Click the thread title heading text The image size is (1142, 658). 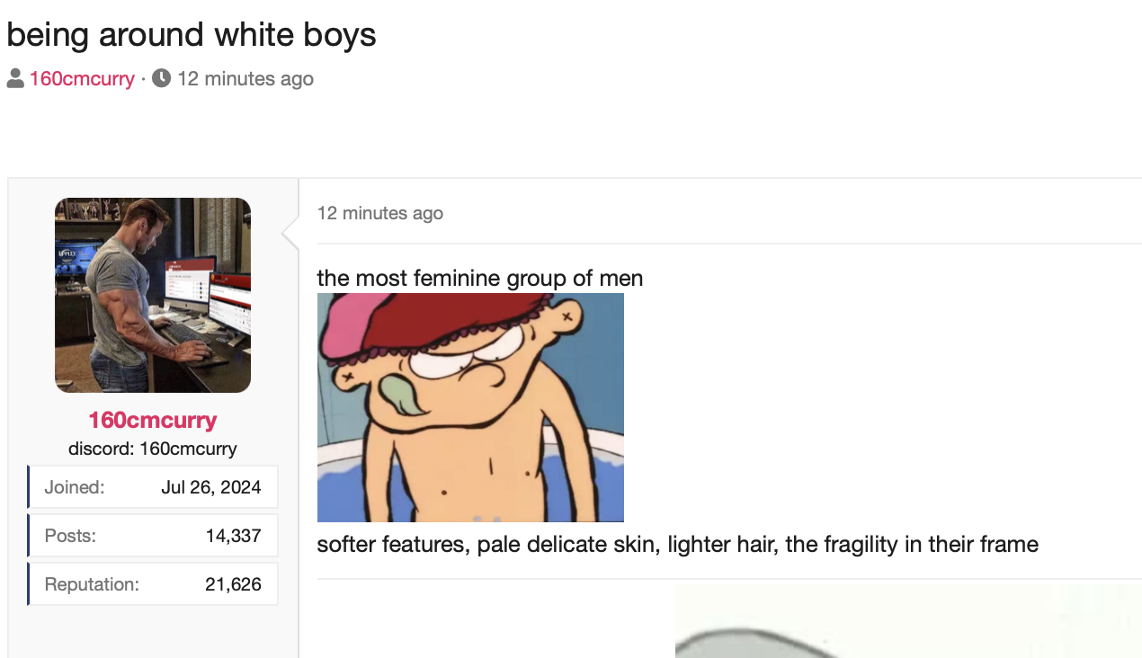[x=191, y=34]
